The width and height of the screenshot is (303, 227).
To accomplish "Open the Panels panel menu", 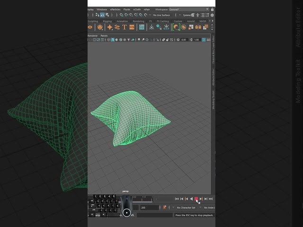I will point(104,36).
